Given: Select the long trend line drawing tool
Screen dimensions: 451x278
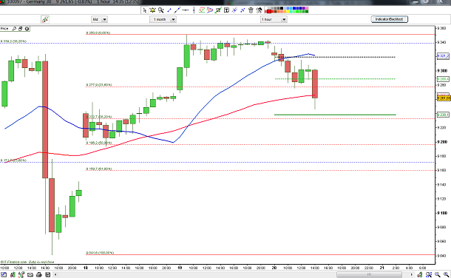Looking at the screenshot, I should (x=177, y=10).
